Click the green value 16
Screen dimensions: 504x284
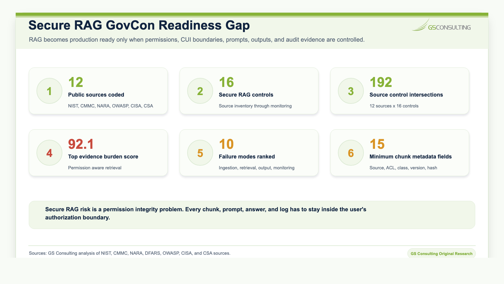226,82
